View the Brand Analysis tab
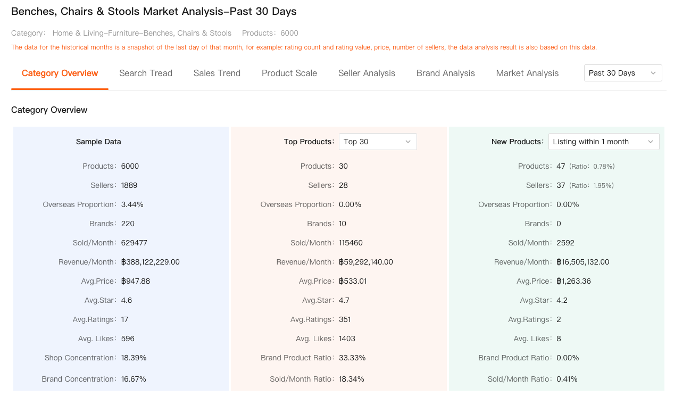 point(445,73)
